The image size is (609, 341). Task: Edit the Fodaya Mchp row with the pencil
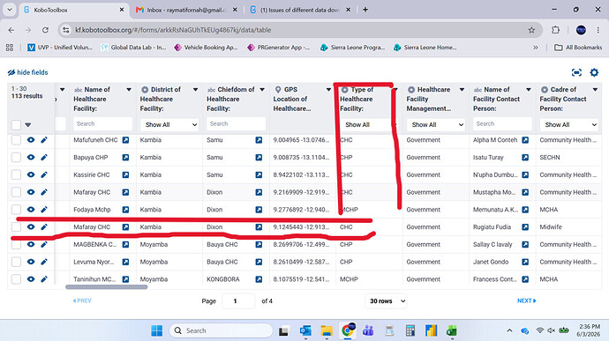click(44, 210)
